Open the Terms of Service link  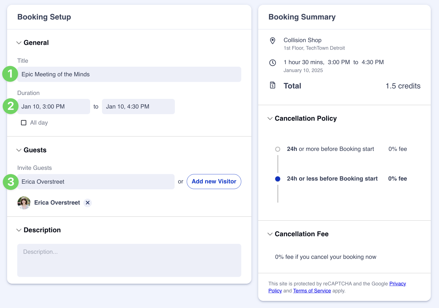[312, 291]
